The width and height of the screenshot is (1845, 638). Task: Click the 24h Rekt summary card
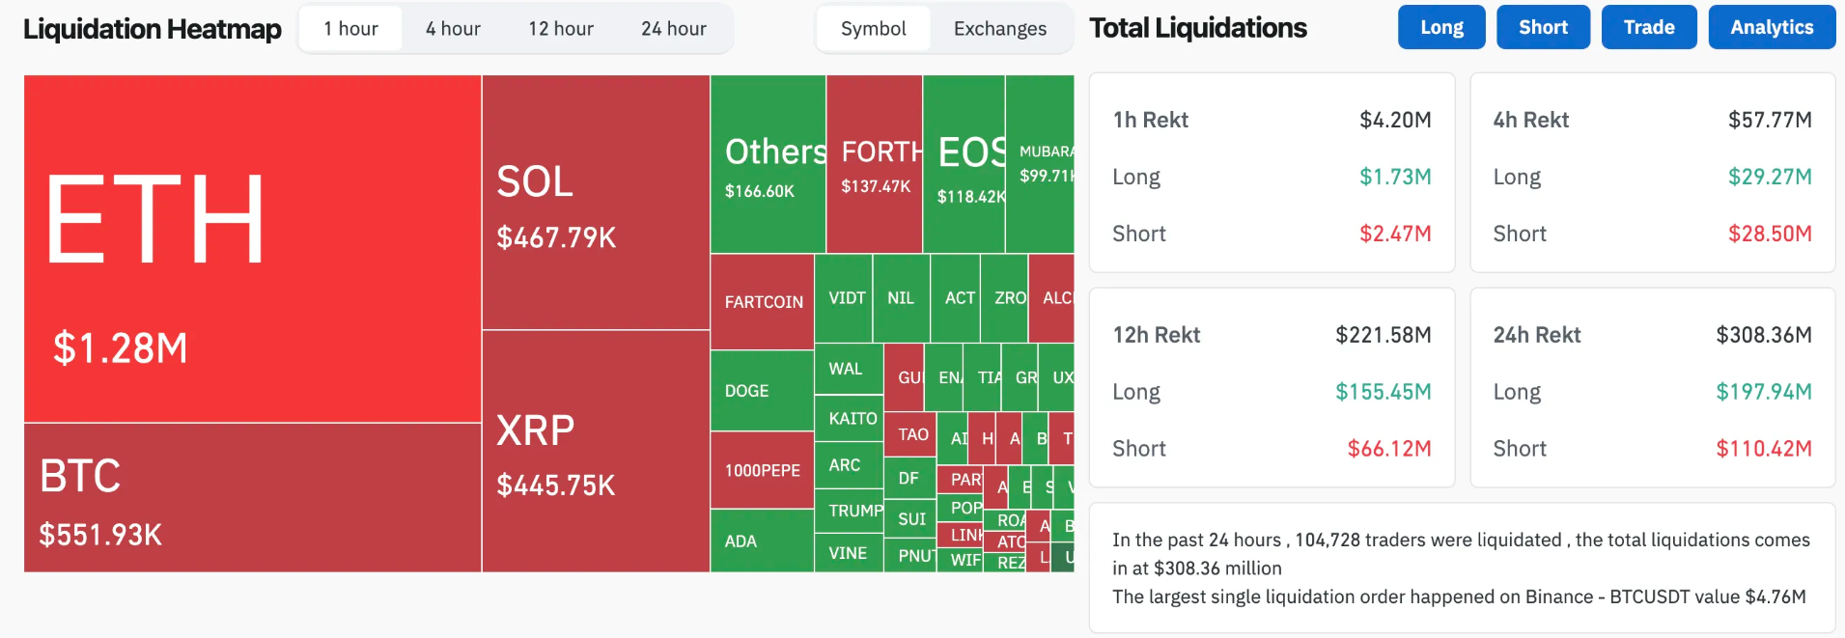[1652, 388]
